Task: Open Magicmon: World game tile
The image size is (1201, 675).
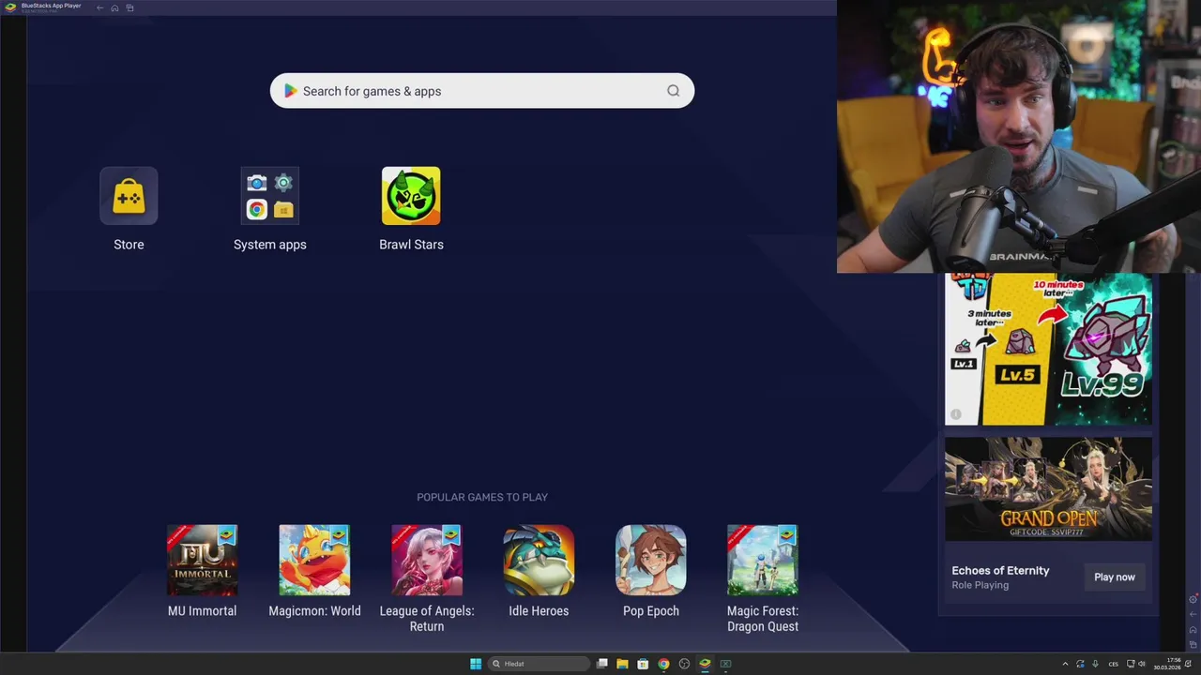Action: tap(314, 561)
